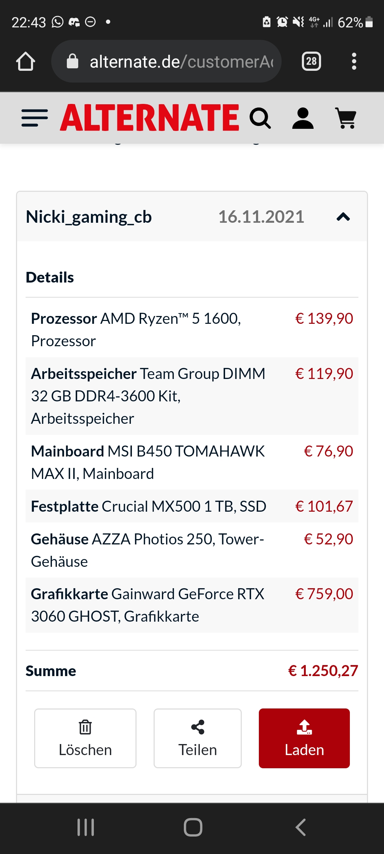Share the list with Teilen
This screenshot has height=854, width=384.
pyautogui.click(x=198, y=738)
